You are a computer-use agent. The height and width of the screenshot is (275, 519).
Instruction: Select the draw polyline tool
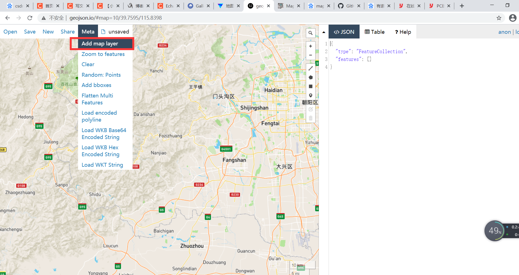coord(311,68)
